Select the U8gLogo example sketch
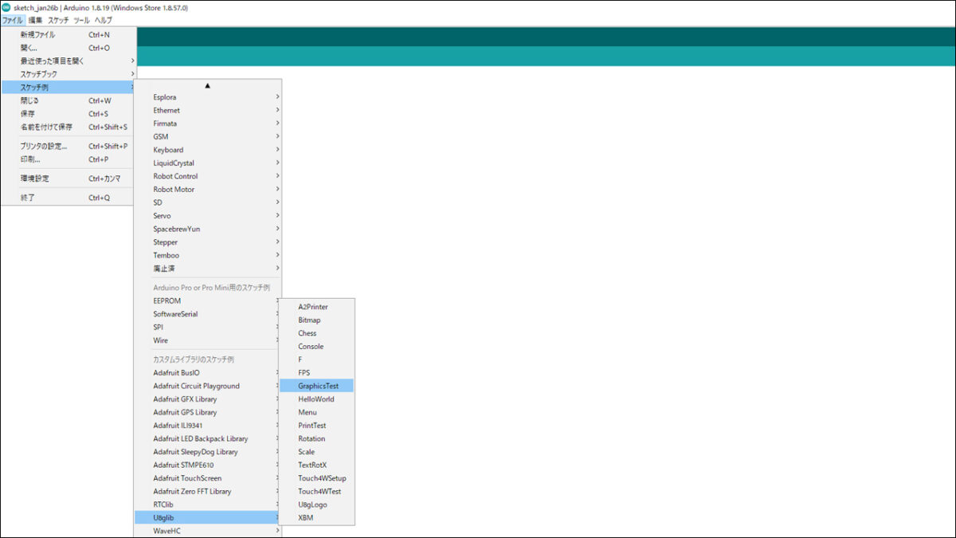Image resolution: width=956 pixels, height=538 pixels. click(312, 505)
